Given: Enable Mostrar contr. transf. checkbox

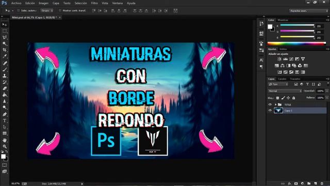Looking at the screenshot, I should (60, 10).
